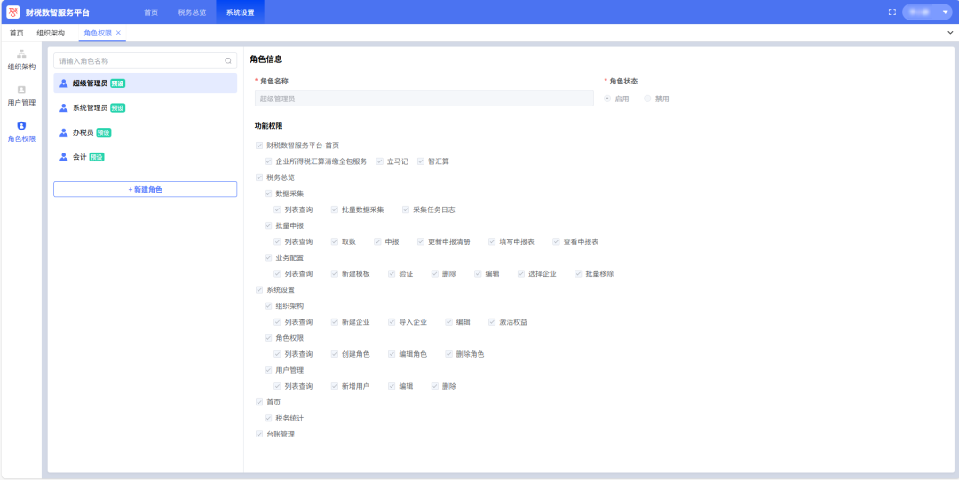
Task: Toggle the 批量申报 checkbox
Action: [x=268, y=225]
